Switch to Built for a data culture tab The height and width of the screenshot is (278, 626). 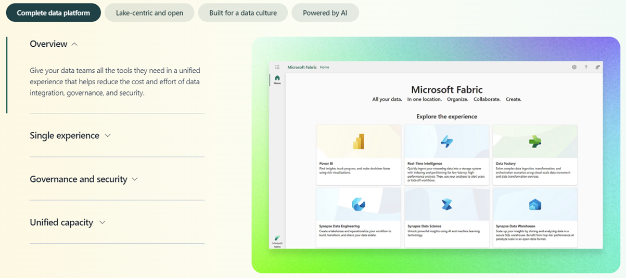coord(243,12)
